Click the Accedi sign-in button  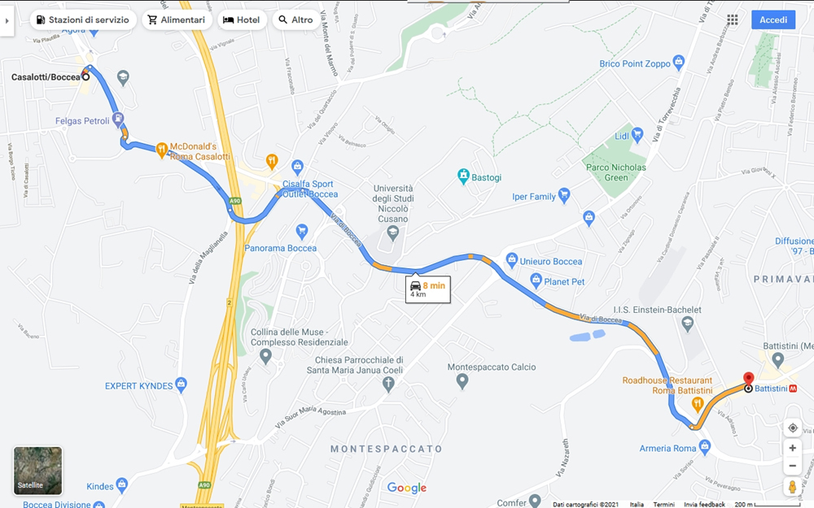773,20
